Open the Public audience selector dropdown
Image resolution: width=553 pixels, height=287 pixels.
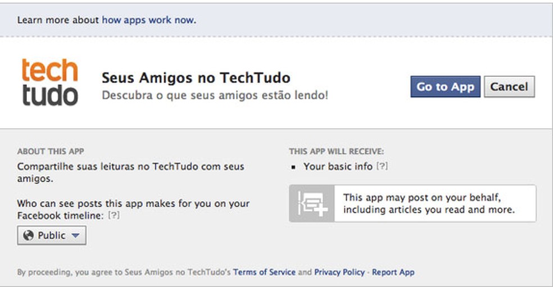[x=52, y=235]
